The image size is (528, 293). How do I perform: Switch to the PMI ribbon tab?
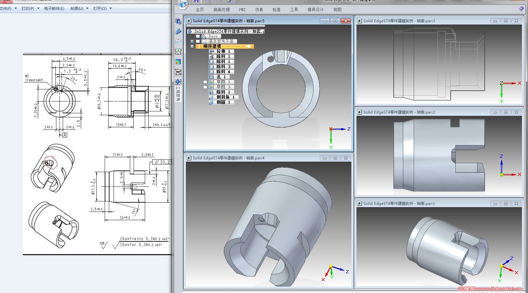click(x=242, y=10)
